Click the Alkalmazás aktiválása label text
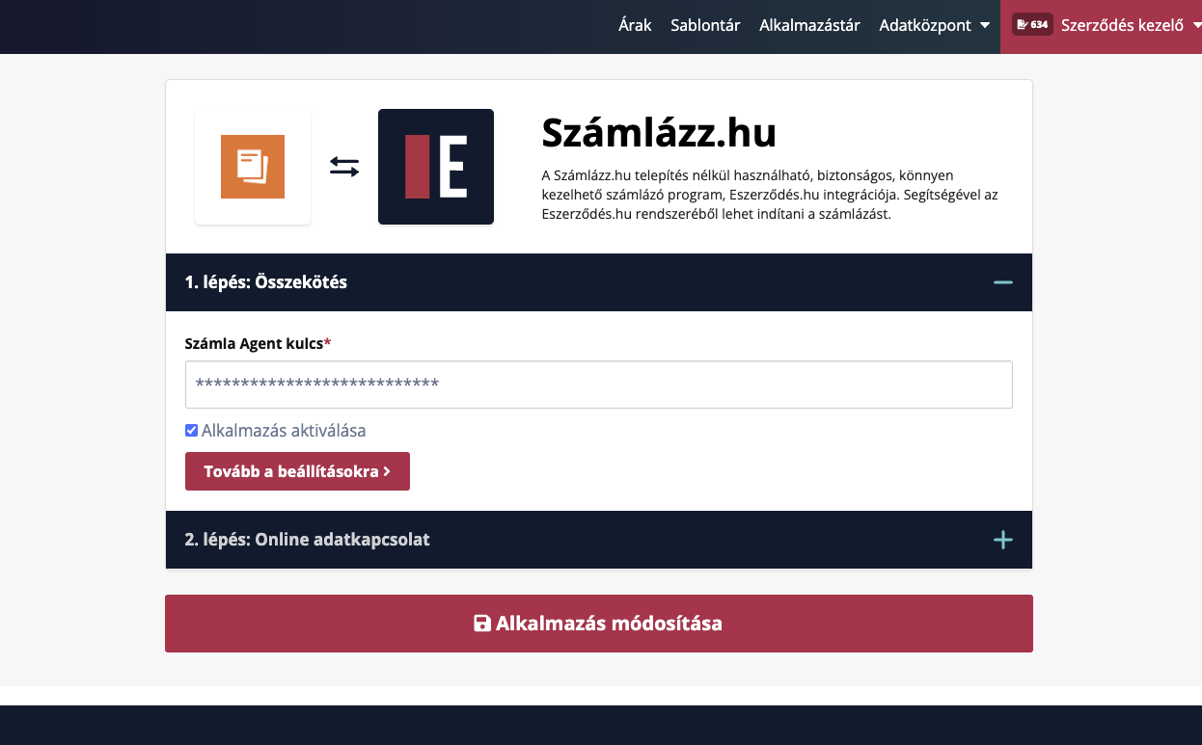 pyautogui.click(x=284, y=431)
